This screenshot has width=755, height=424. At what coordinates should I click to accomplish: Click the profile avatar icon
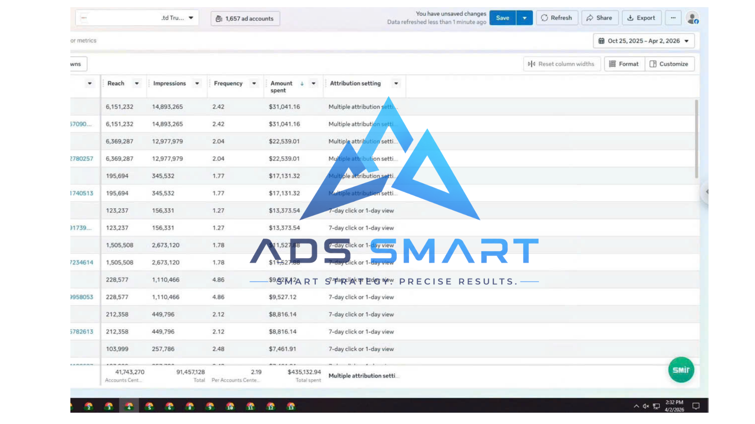point(692,18)
